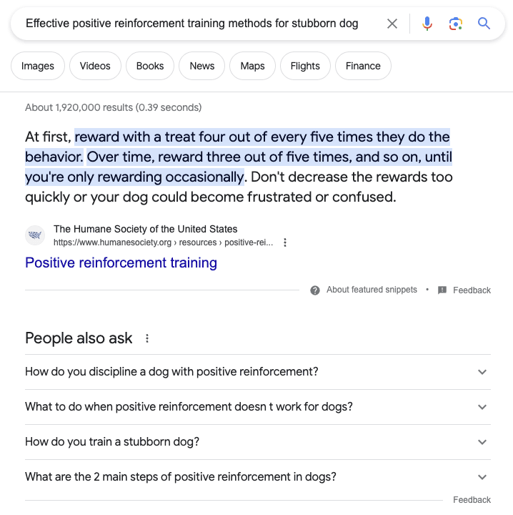Open Google Lens image search
Image resolution: width=513 pixels, height=515 pixels.
[456, 24]
